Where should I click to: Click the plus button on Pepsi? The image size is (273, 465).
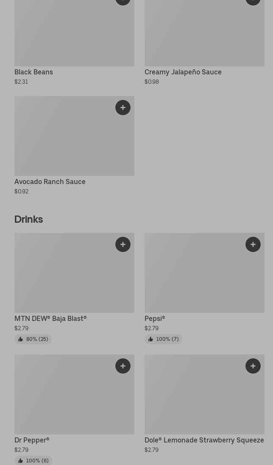click(253, 244)
